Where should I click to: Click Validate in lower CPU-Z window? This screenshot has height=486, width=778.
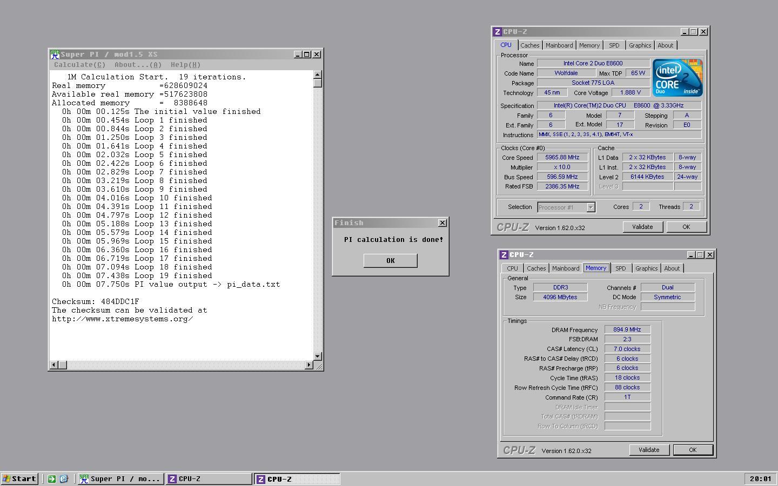pyautogui.click(x=649, y=450)
